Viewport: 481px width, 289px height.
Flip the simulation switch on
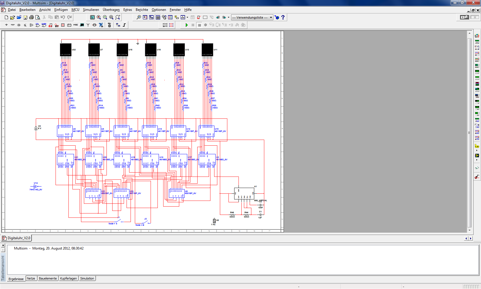[x=464, y=17]
